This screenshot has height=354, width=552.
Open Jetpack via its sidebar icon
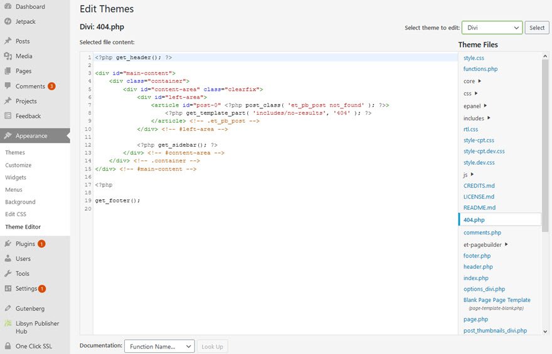[8, 21]
